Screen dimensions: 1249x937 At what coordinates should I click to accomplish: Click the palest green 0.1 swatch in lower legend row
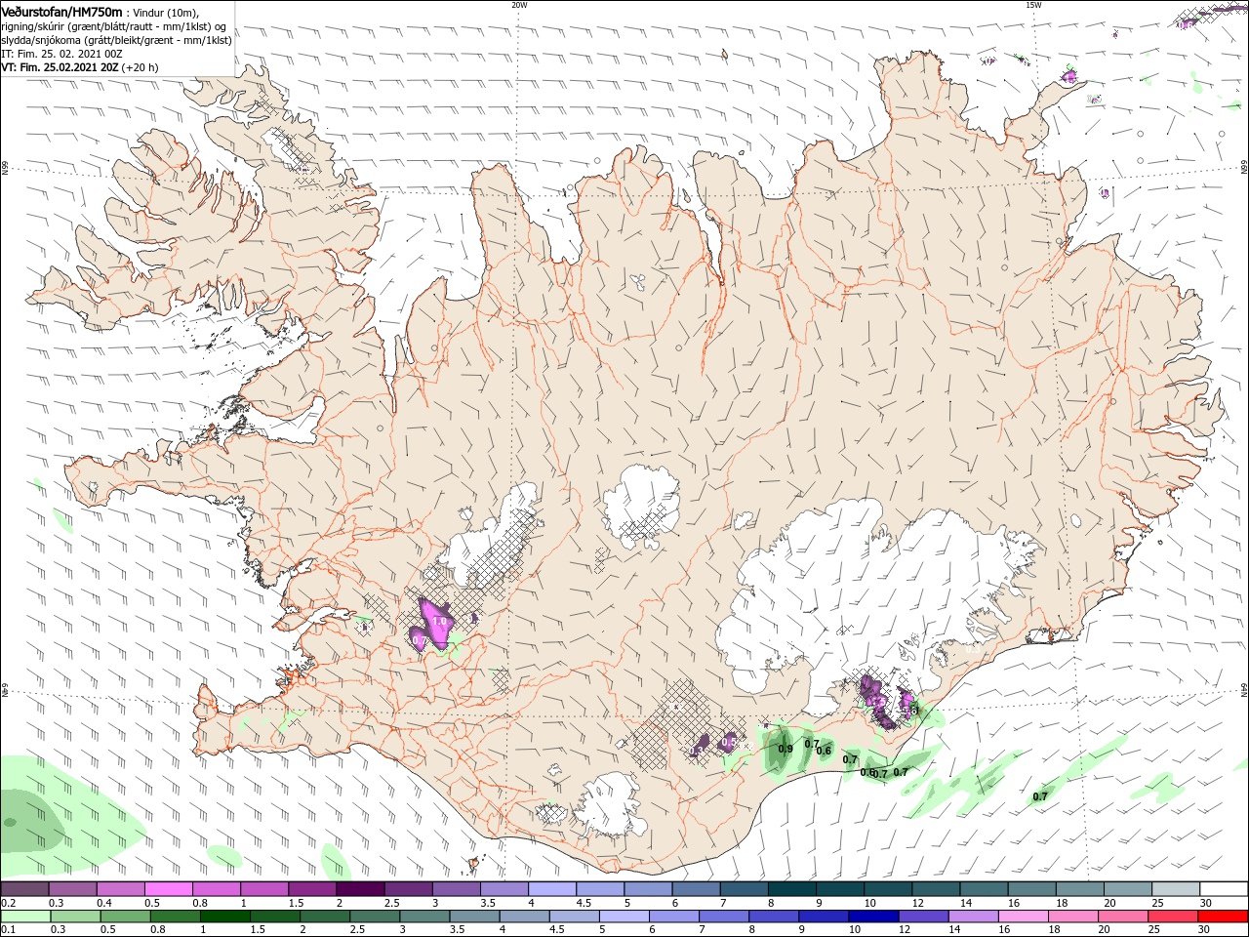pyautogui.click(x=25, y=917)
